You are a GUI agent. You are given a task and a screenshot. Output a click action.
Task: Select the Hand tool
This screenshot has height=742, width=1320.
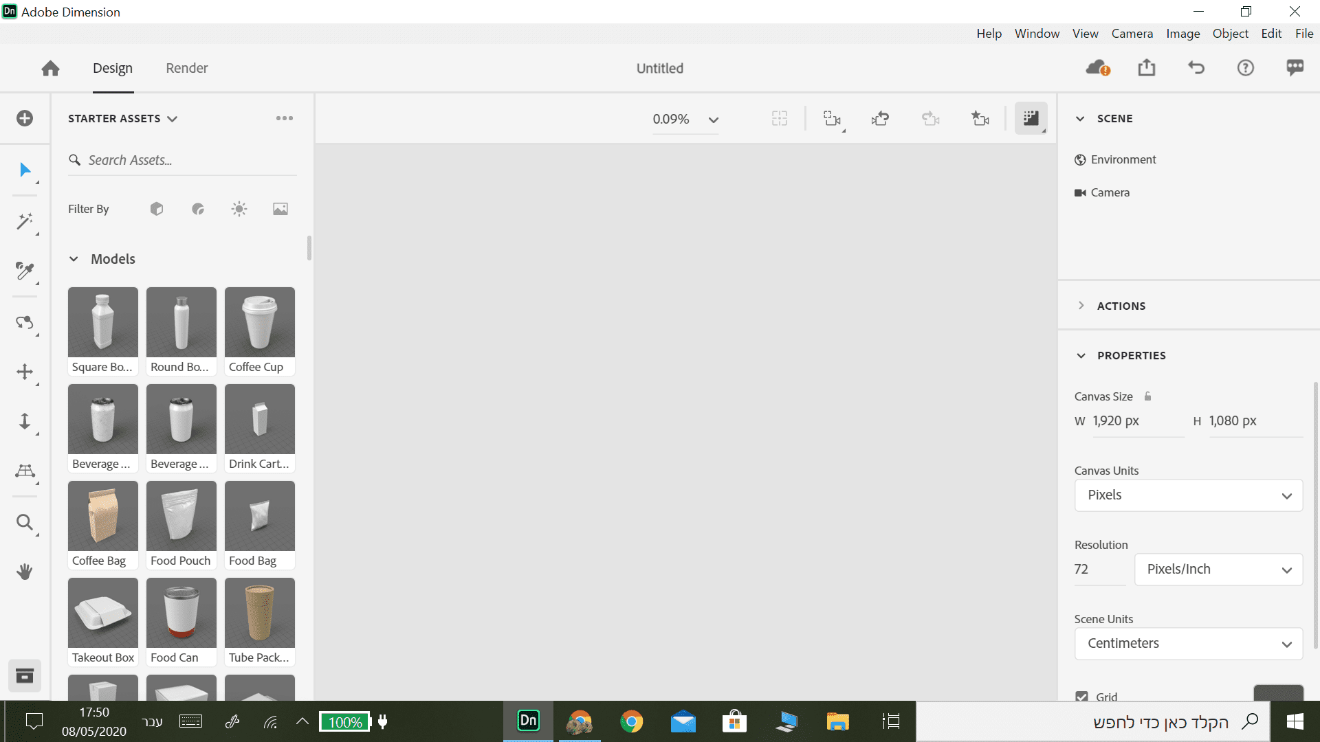pos(25,572)
